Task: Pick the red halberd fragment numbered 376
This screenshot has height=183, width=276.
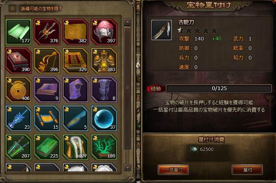Action: pos(47,32)
